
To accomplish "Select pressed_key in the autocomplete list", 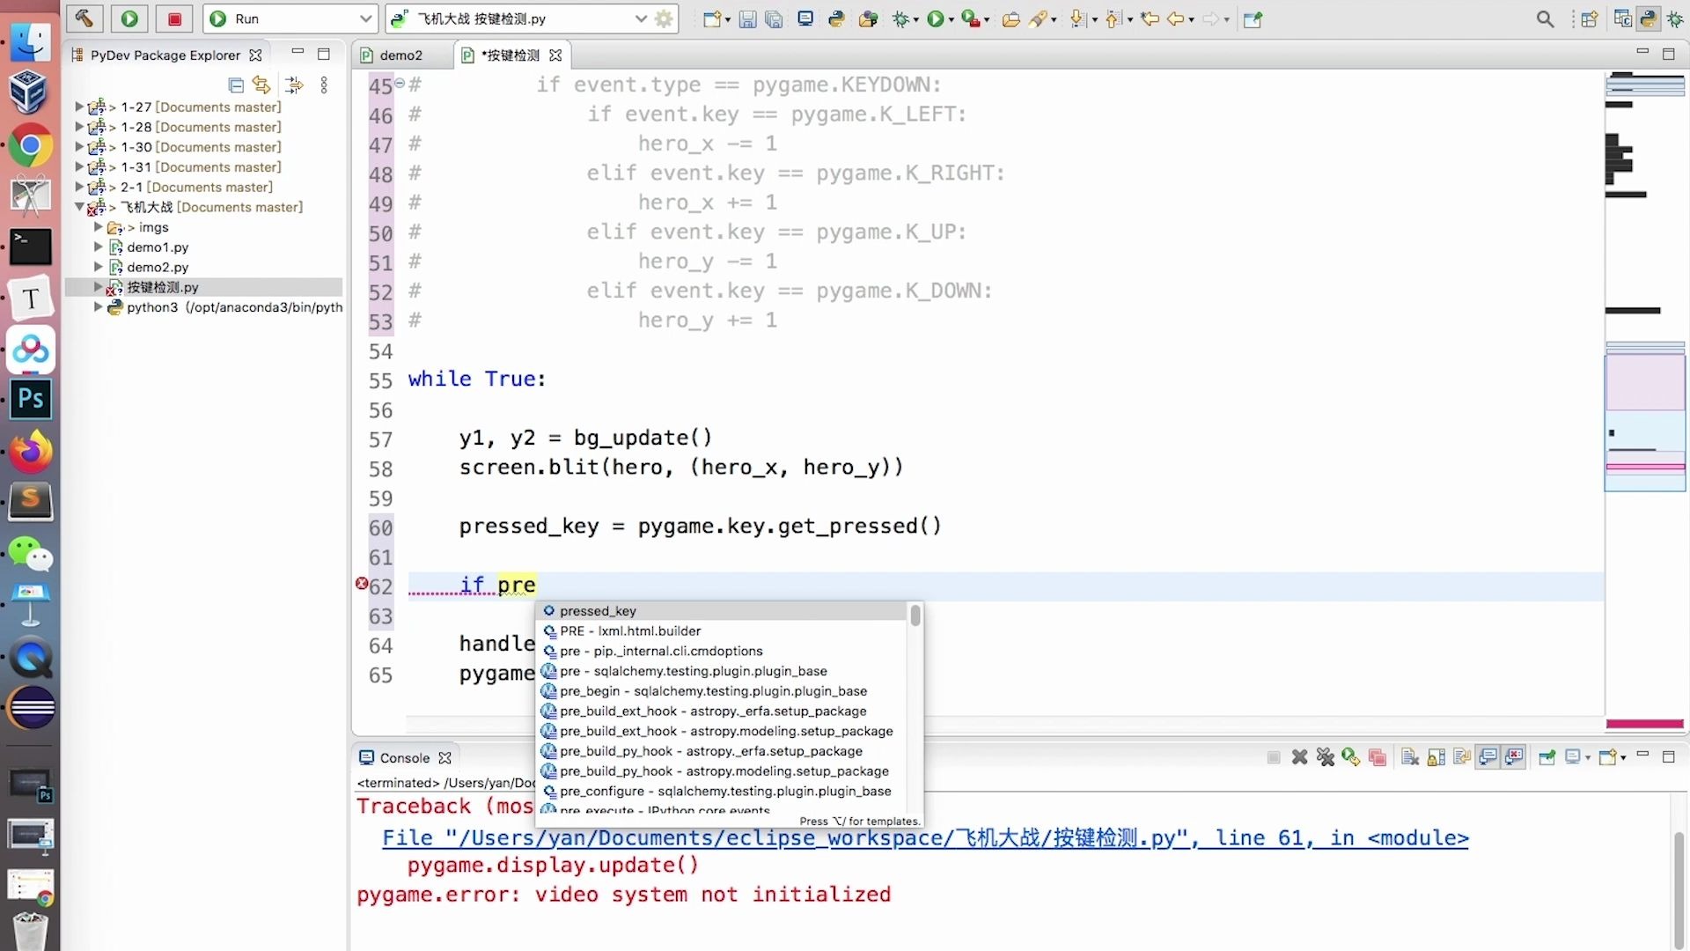I will 598,611.
